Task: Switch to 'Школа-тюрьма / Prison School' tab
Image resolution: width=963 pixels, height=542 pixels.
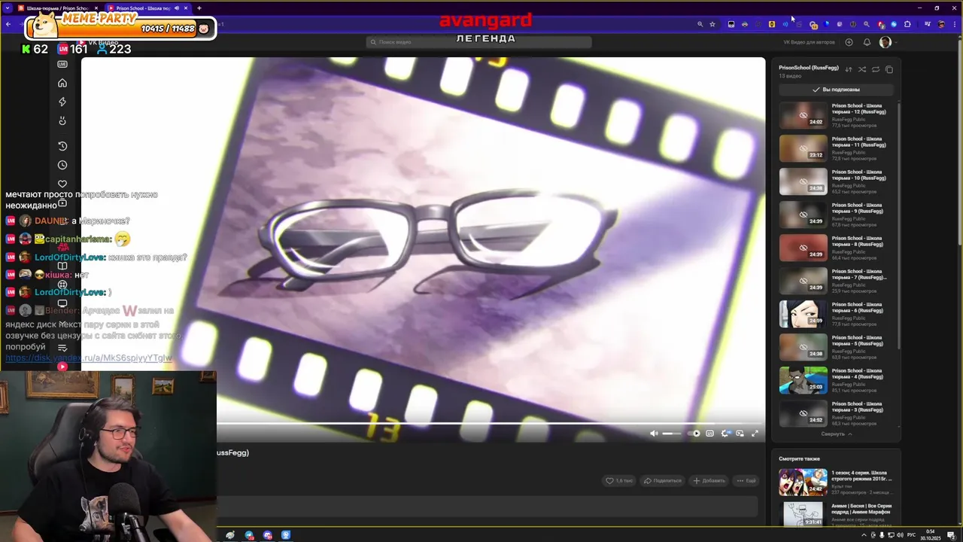Action: (x=57, y=8)
